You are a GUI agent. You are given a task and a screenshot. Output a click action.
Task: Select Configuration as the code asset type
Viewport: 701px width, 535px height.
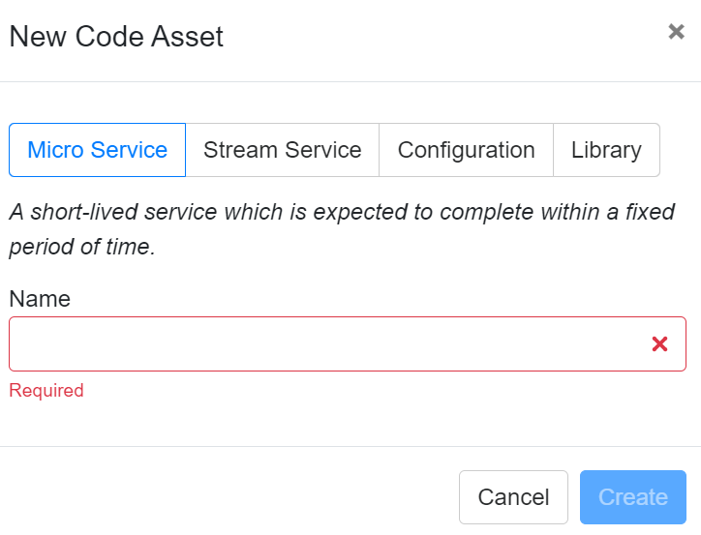(x=466, y=150)
